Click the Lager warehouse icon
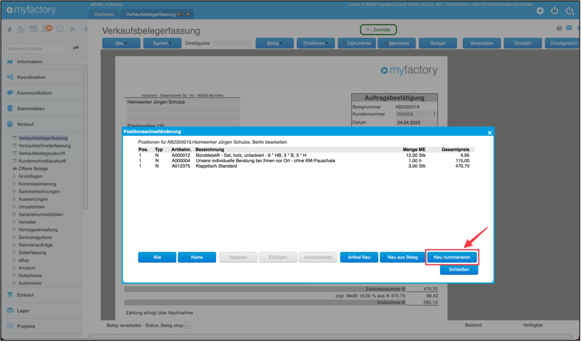 point(10,310)
